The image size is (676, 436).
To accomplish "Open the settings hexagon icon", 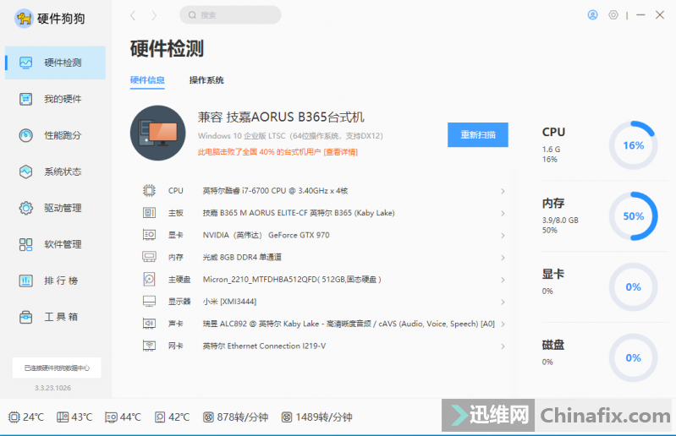I will coord(613,15).
